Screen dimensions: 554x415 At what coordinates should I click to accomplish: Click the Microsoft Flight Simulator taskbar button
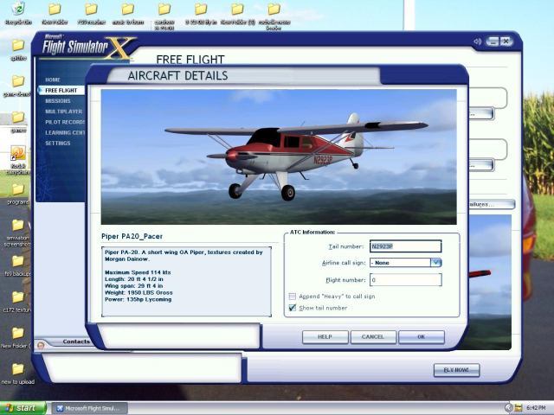coord(90,408)
